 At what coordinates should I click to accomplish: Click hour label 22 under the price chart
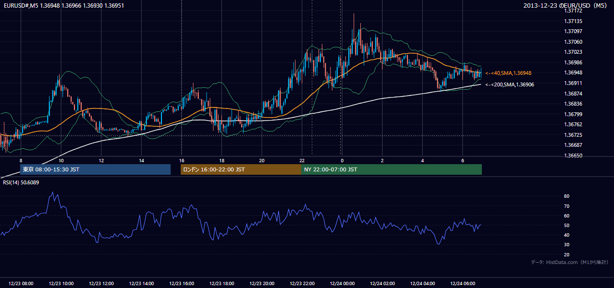pyautogui.click(x=302, y=160)
